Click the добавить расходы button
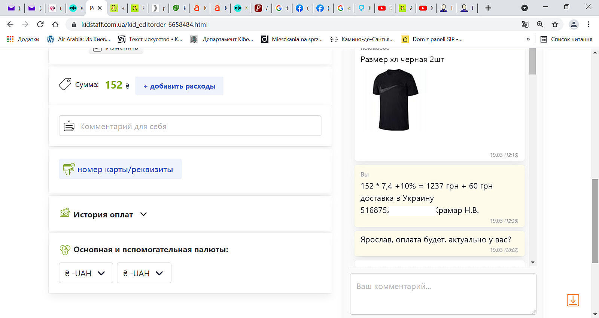599x318 pixels. (x=179, y=86)
